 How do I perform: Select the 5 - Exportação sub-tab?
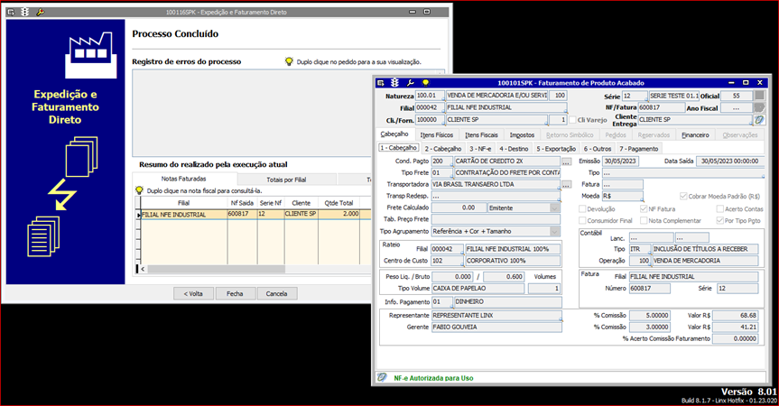coord(556,149)
